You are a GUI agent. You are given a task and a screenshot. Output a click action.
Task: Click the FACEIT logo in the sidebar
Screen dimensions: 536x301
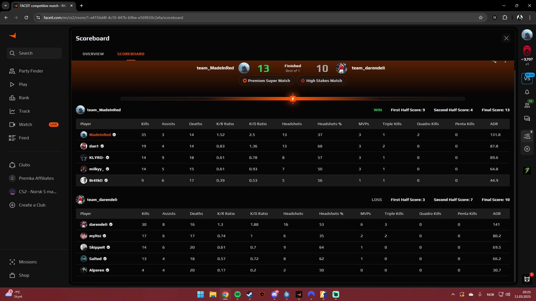tap(13, 36)
